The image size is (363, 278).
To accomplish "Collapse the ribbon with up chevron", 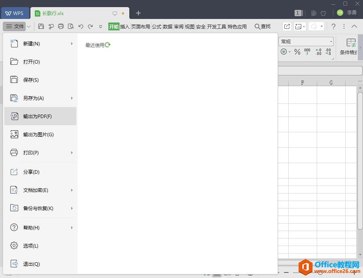I will [x=354, y=26].
